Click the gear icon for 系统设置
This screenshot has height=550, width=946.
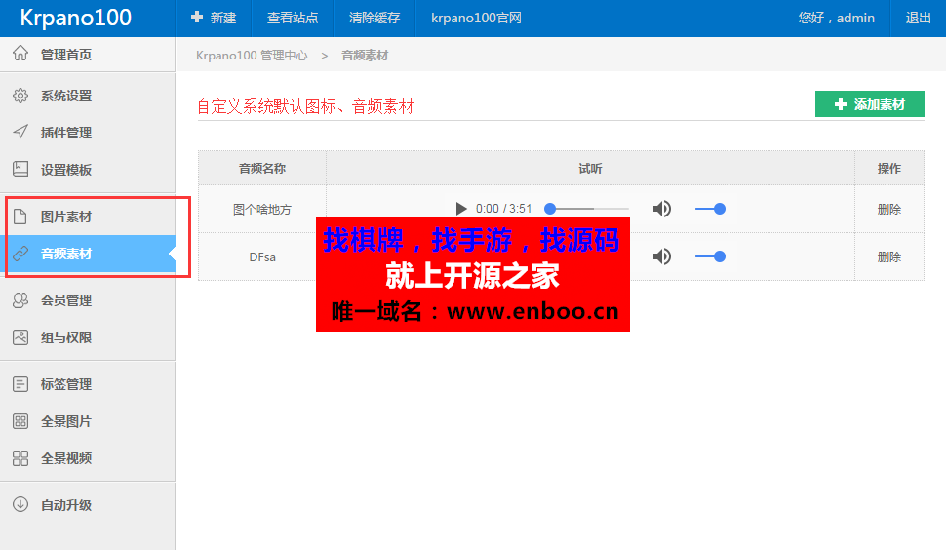tap(20, 96)
